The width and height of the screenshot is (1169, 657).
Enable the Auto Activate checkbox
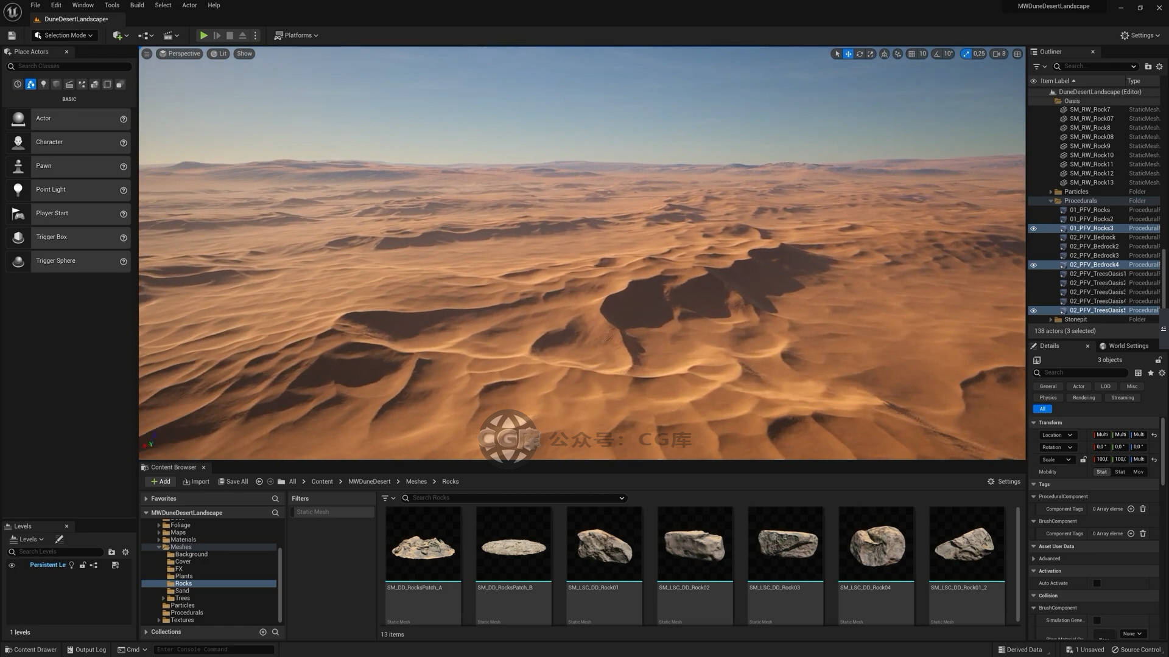tap(1097, 583)
